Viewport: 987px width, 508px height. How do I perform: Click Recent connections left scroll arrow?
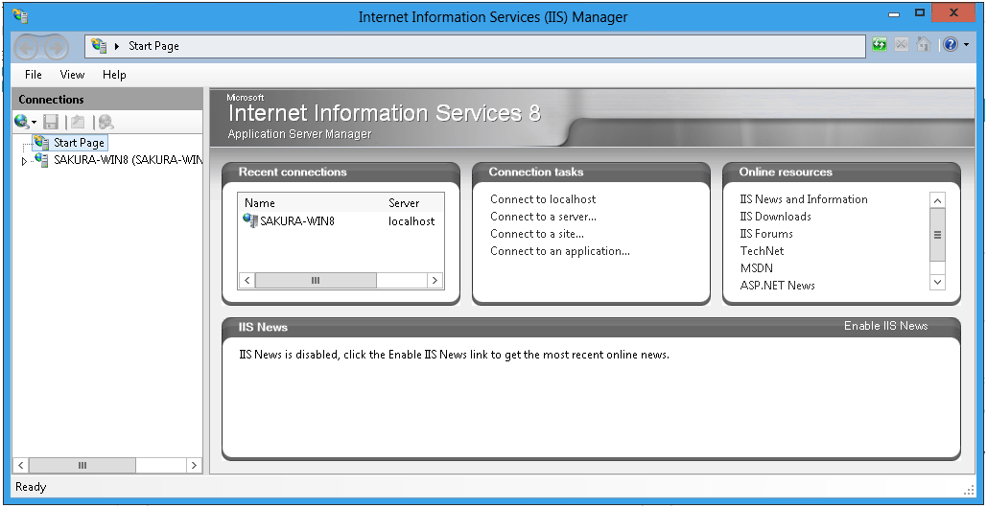tap(247, 281)
